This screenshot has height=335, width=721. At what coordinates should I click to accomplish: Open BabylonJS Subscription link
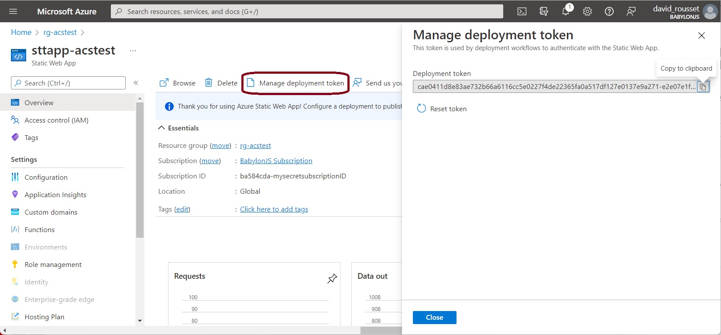point(276,161)
